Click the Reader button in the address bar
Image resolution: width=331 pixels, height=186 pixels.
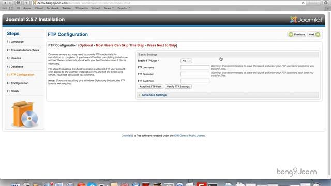313,3
